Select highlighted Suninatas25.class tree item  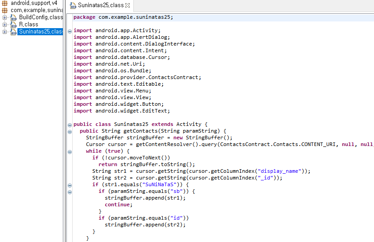click(40, 32)
